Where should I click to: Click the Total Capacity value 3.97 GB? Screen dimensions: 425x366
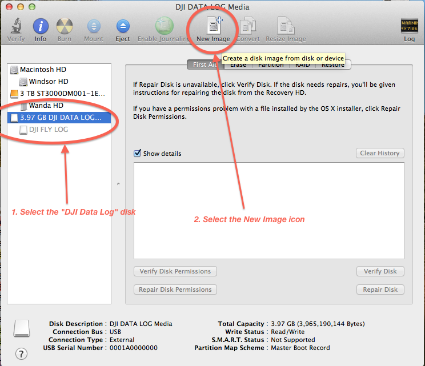[x=318, y=324]
